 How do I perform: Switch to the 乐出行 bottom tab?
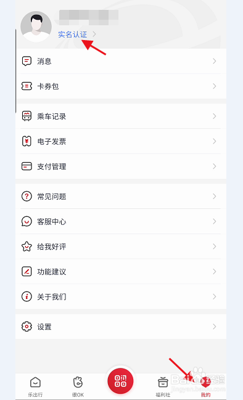pos(35,386)
